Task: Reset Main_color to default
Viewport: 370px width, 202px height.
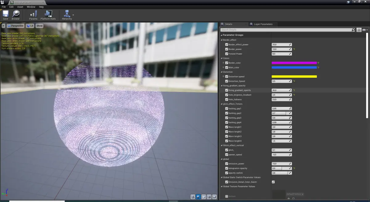Action: pos(318,68)
